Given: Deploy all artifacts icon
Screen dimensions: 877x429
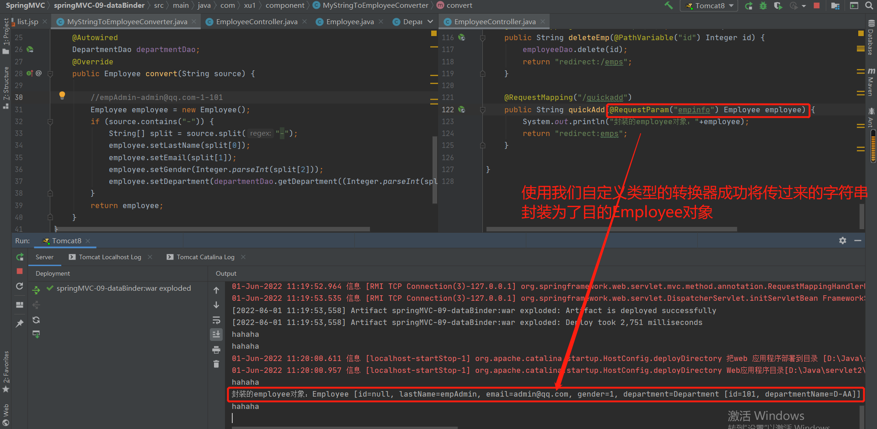Looking at the screenshot, I should point(36,290).
